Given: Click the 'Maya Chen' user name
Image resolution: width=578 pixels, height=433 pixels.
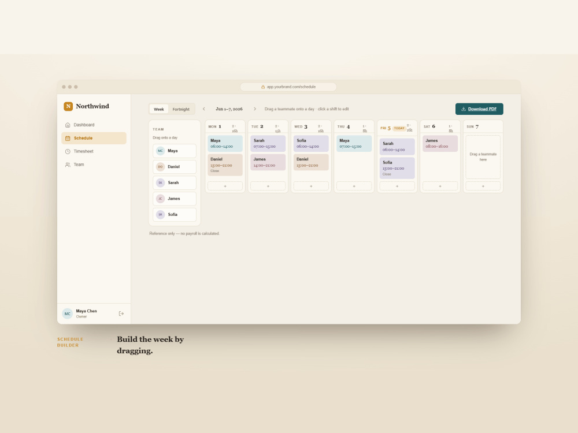Looking at the screenshot, I should (86, 311).
